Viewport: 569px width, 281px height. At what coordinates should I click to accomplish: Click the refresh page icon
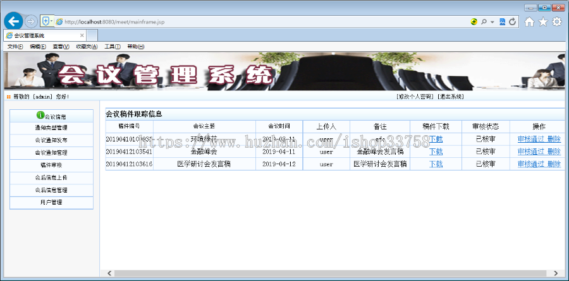coord(512,21)
